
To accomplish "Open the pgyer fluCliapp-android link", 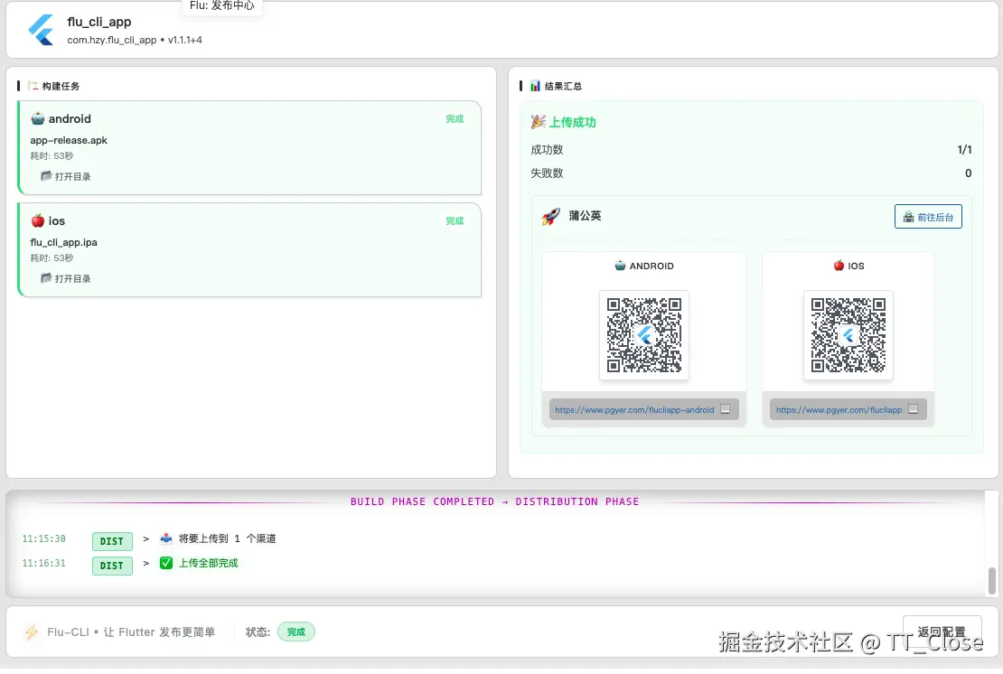I will point(634,410).
